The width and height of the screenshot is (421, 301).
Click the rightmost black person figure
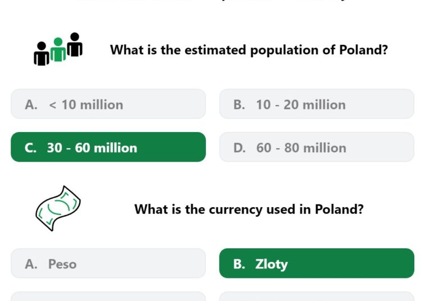pos(75,44)
